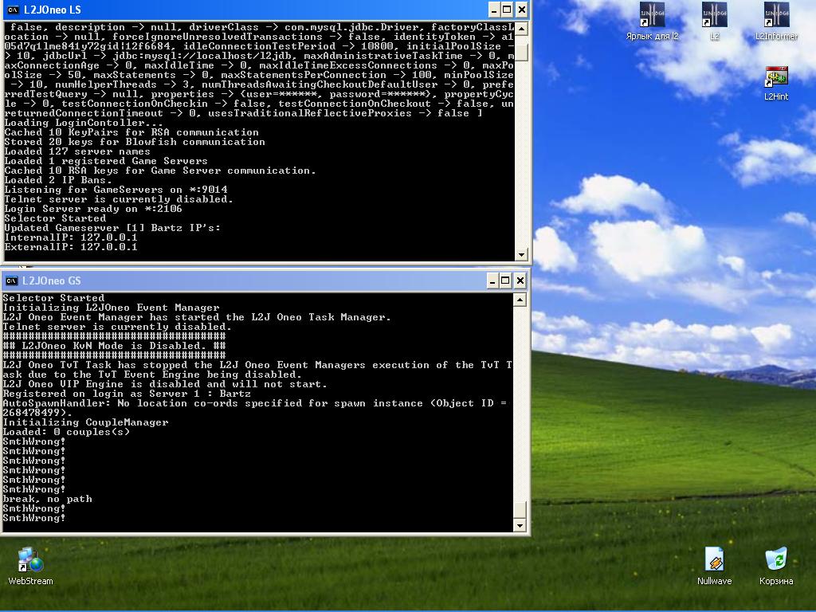Viewport: 816px width, 612px height.
Task: Click the line "Cached 10 KeyPairs for RSA communication"
Action: point(131,132)
